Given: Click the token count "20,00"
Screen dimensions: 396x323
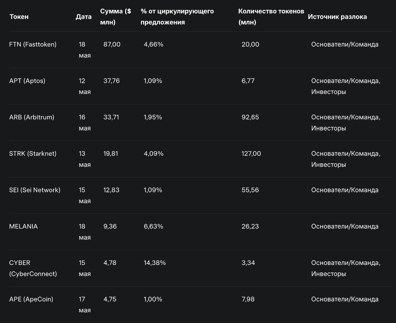Looking at the screenshot, I should coord(250,45).
